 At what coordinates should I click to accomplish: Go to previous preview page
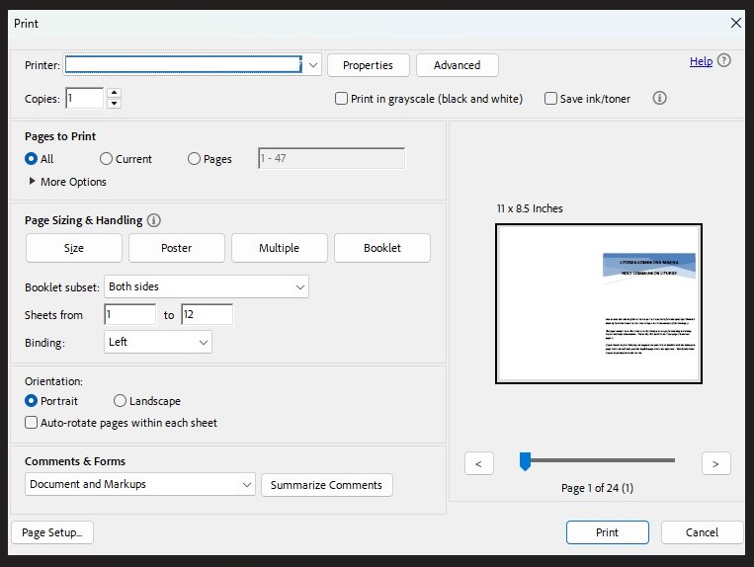pyautogui.click(x=479, y=463)
